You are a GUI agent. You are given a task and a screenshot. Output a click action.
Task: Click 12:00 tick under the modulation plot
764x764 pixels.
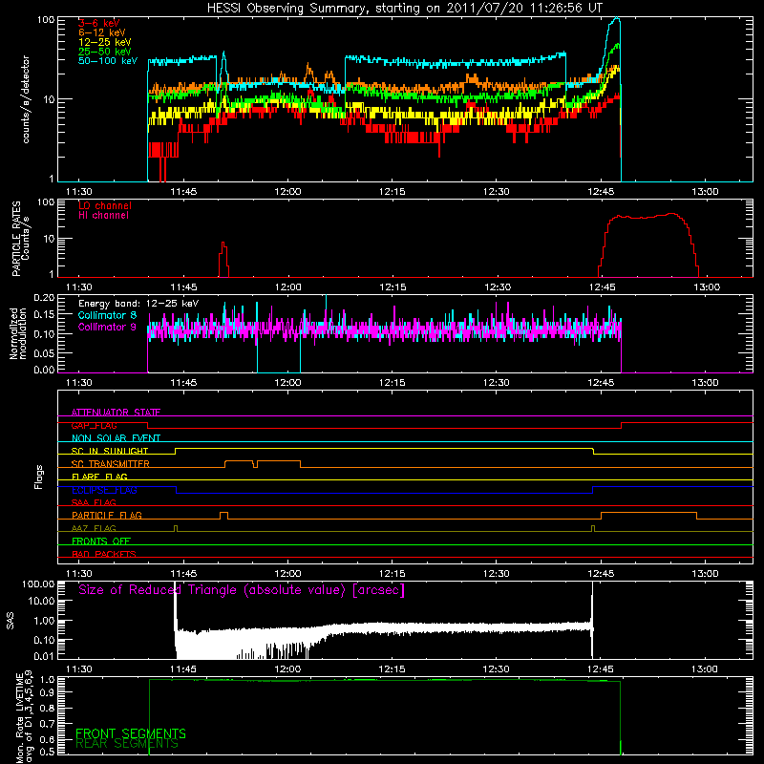pos(287,383)
